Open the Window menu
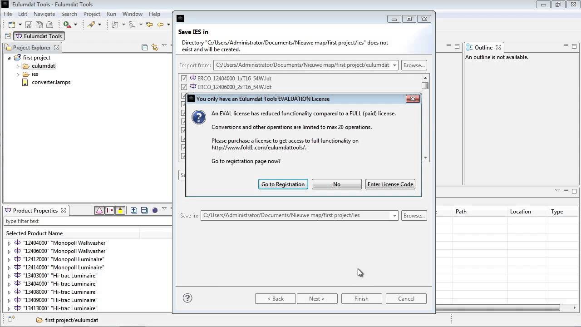The height and width of the screenshot is (327, 581). click(x=133, y=14)
